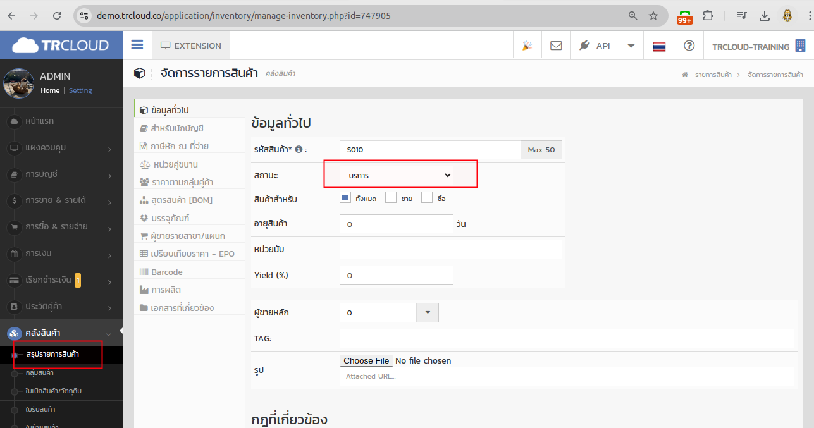Switch to การผลิต tab
The width and height of the screenshot is (814, 428).
pos(190,290)
